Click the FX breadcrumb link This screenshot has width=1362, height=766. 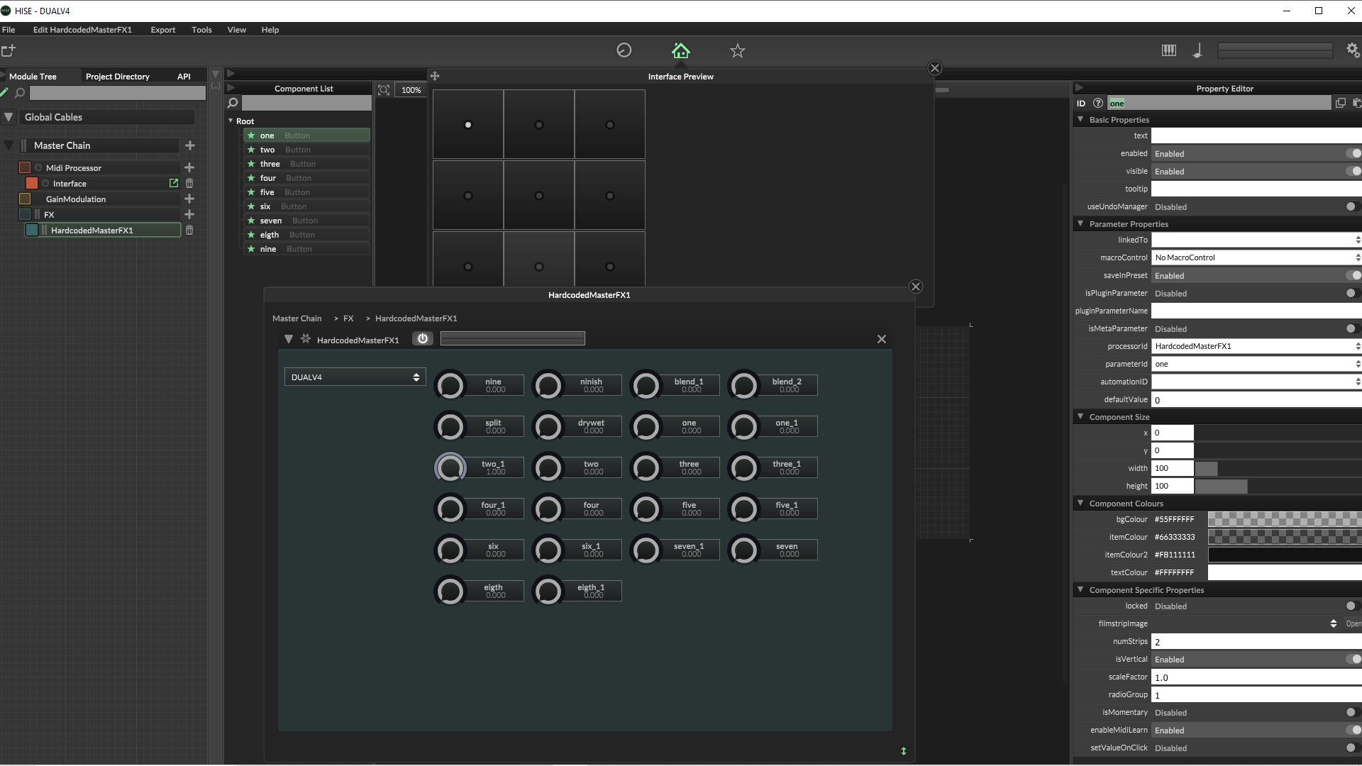(x=348, y=318)
